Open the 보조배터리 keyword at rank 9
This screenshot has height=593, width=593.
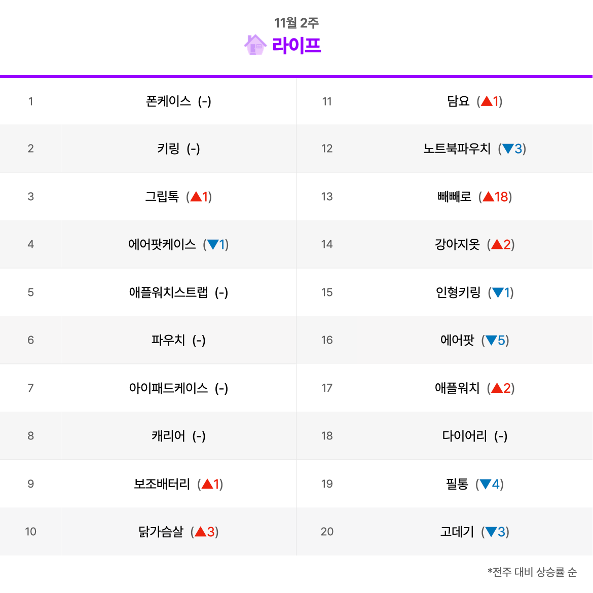[x=162, y=484]
